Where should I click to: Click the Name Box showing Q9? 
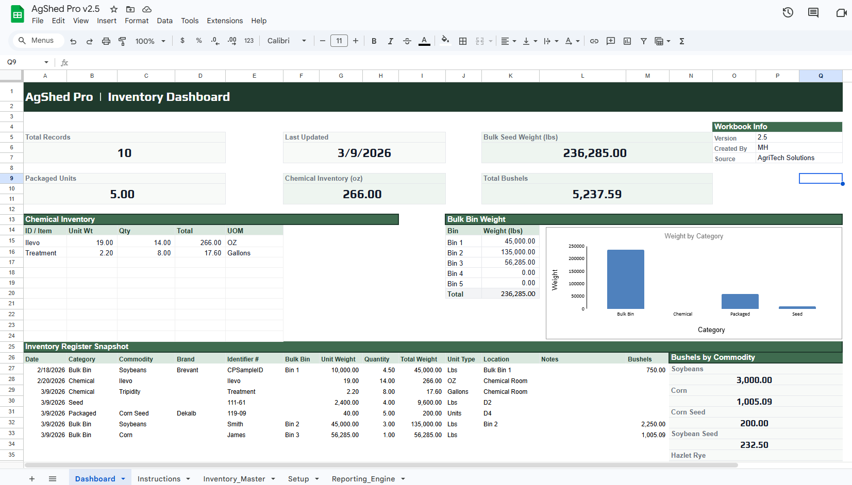(23, 62)
